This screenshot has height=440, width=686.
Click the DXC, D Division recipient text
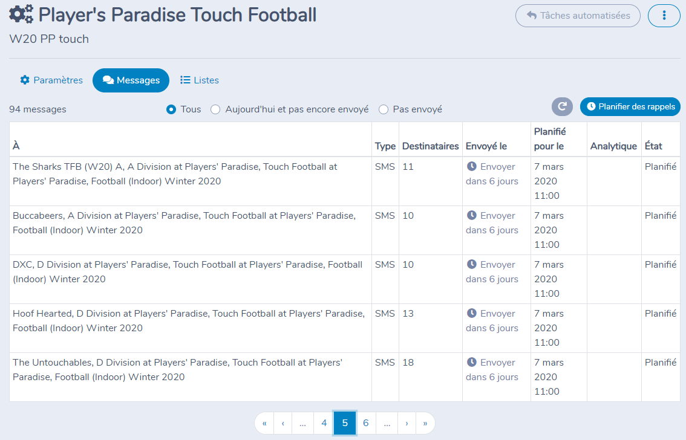pos(188,272)
